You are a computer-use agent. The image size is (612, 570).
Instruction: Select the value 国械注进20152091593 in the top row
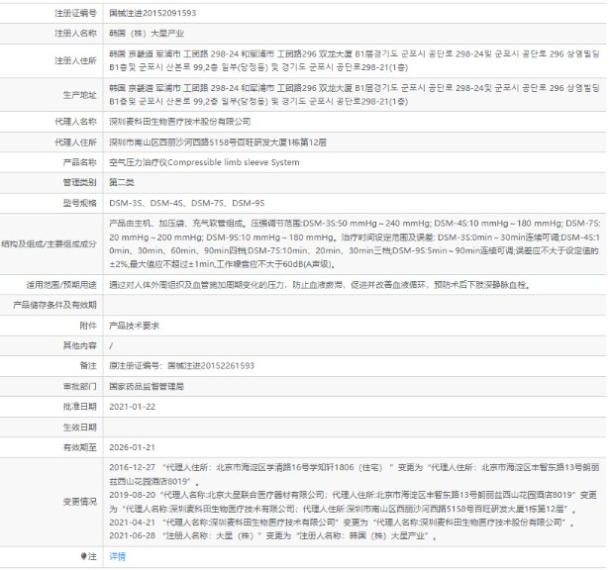pos(153,13)
